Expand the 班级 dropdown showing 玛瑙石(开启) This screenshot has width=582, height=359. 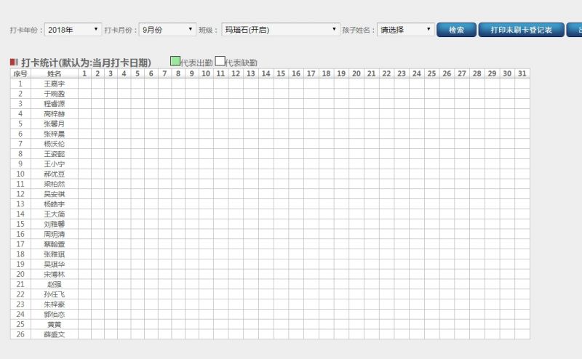(x=281, y=30)
